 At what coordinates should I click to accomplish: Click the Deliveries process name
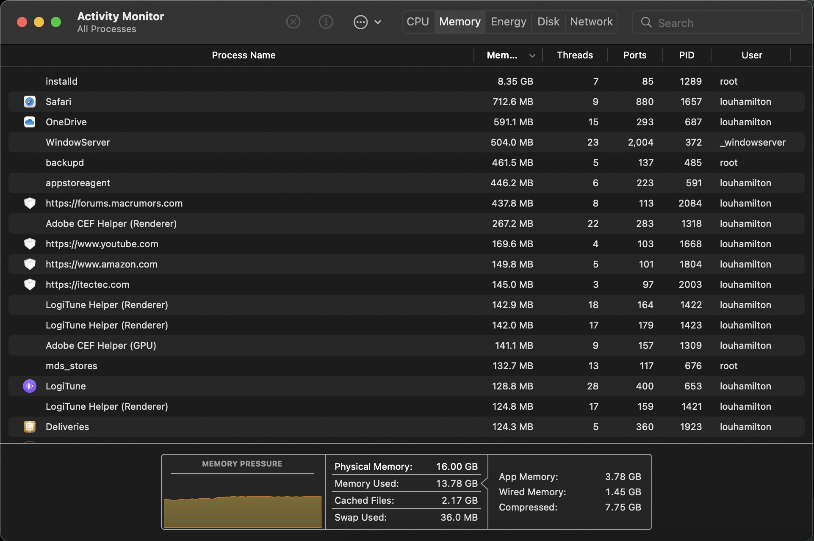coord(67,427)
